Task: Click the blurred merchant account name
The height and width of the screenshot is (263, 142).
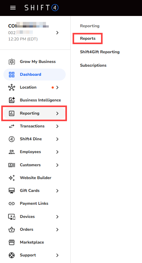Action: [28, 26]
